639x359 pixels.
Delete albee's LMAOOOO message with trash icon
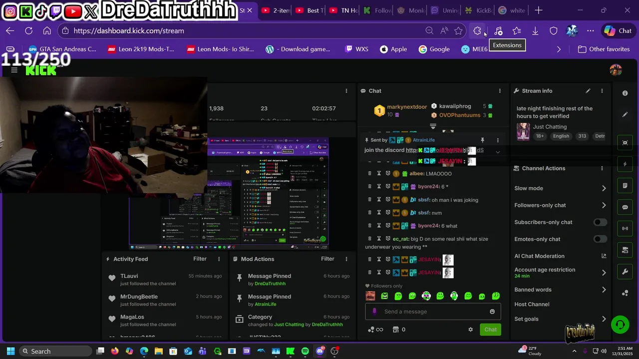click(369, 174)
